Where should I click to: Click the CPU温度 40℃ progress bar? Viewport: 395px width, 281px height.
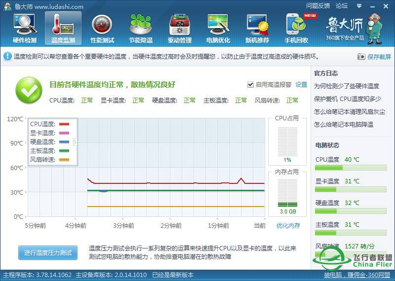coord(351,168)
